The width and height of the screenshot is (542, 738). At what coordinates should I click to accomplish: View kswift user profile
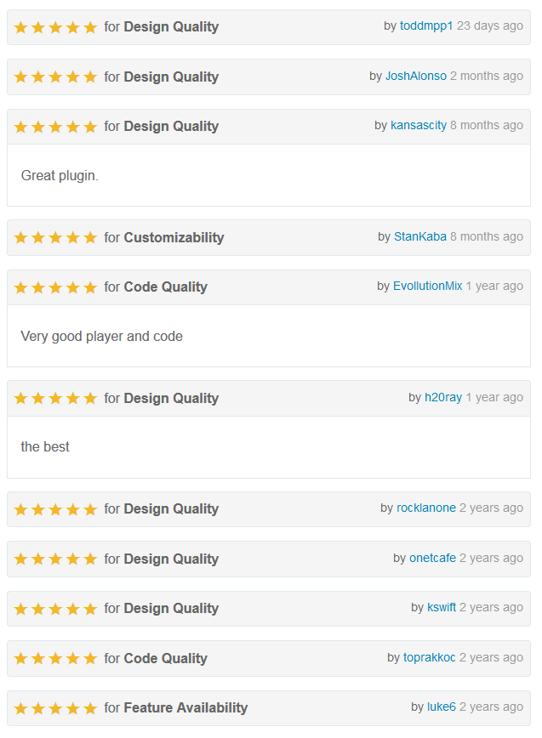(442, 607)
